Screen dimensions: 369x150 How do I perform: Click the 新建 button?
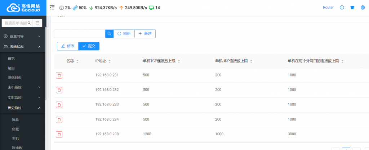145,34
